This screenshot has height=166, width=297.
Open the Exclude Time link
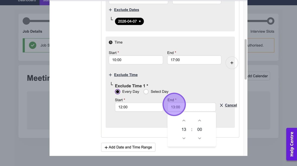126,75
